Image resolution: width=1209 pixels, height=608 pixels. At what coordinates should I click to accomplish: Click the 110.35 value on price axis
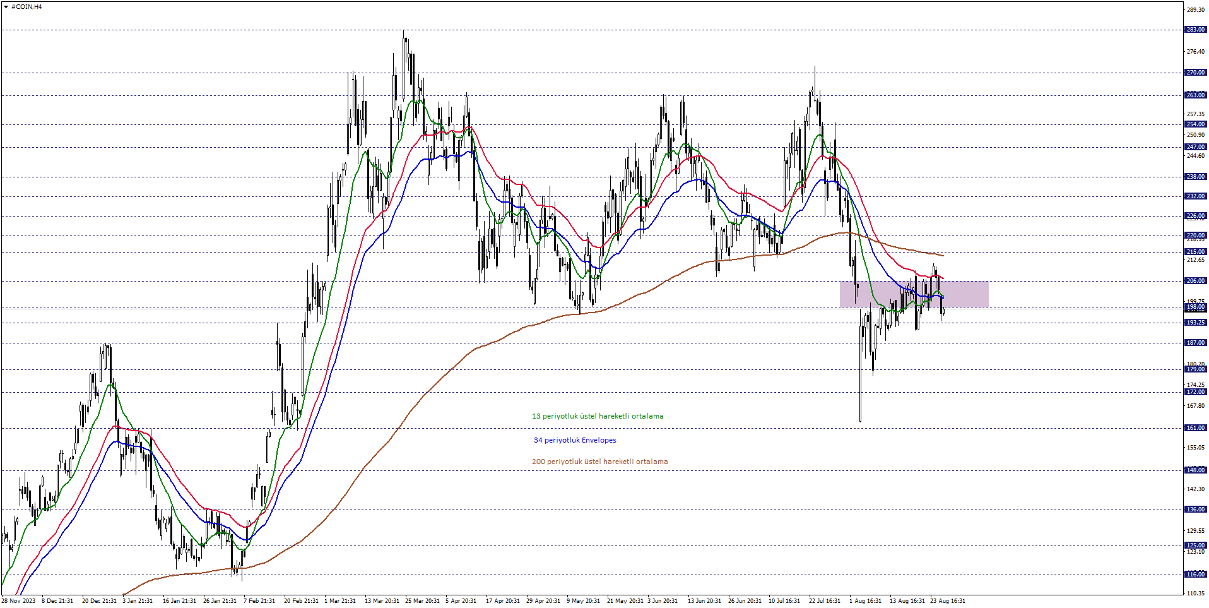[1196, 593]
